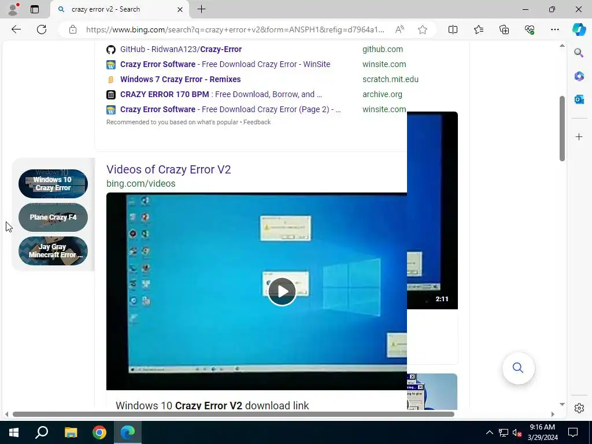Screen dimensions: 592x444
Task: Close the crazy error v2 tab
Action: 180,9
